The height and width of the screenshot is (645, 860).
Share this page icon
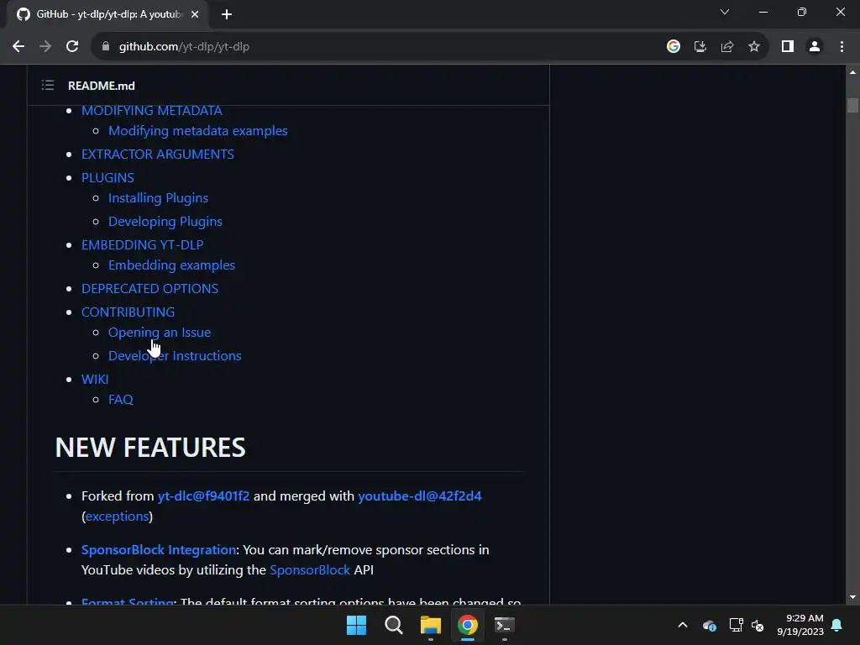click(x=727, y=47)
